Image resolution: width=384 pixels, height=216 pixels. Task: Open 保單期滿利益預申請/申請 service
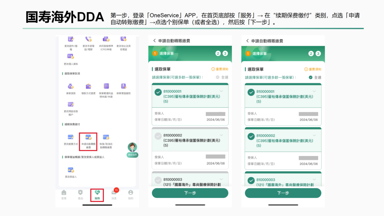pos(106,86)
